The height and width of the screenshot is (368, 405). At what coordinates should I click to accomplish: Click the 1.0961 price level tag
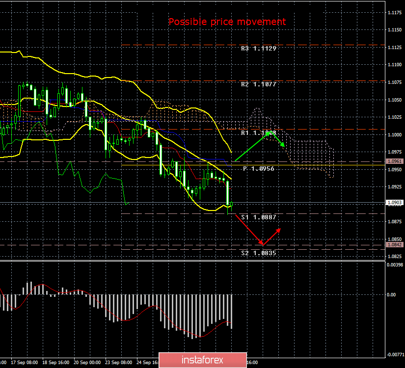point(394,161)
